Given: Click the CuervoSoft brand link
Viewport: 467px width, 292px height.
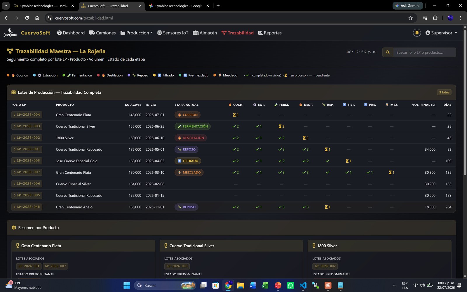Looking at the screenshot, I should click(36, 33).
